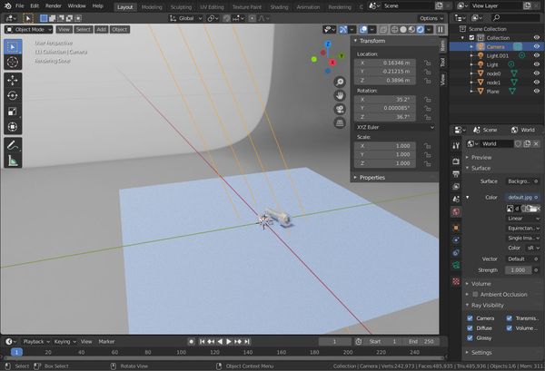Screen dimensions: 545x371
Task: Expand the Preview panel
Action: coord(481,158)
